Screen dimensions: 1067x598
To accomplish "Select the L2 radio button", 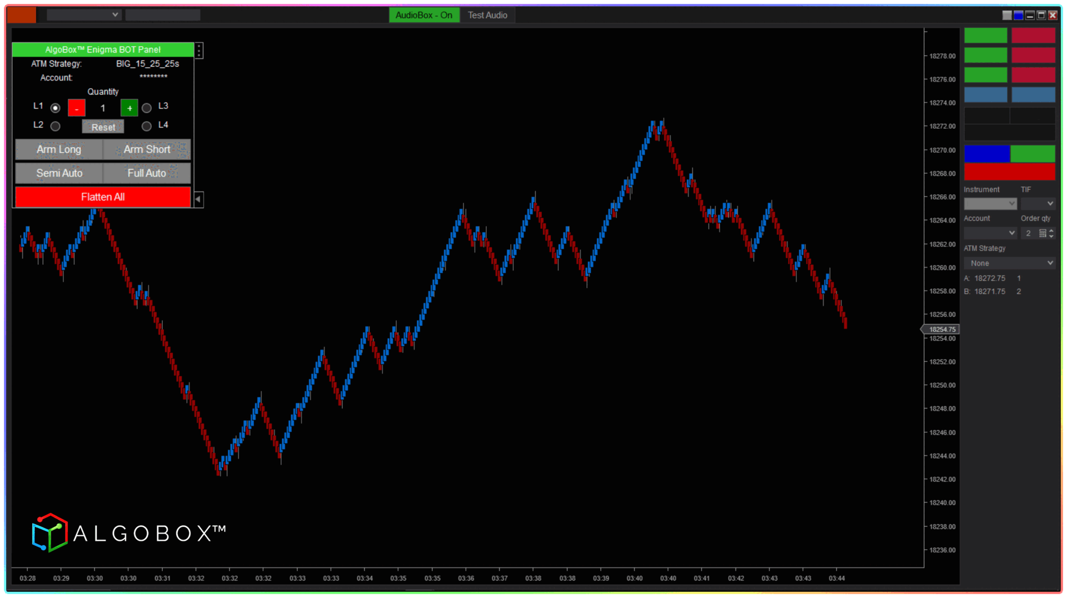I will tap(56, 127).
